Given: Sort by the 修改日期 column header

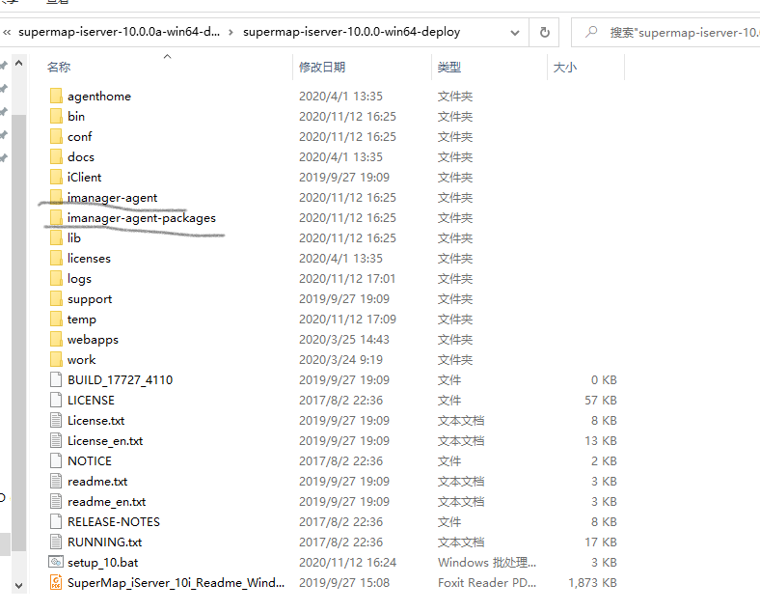Looking at the screenshot, I should [x=322, y=67].
